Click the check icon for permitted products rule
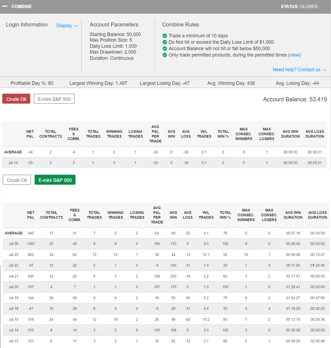331x348 pixels. pos(165,55)
